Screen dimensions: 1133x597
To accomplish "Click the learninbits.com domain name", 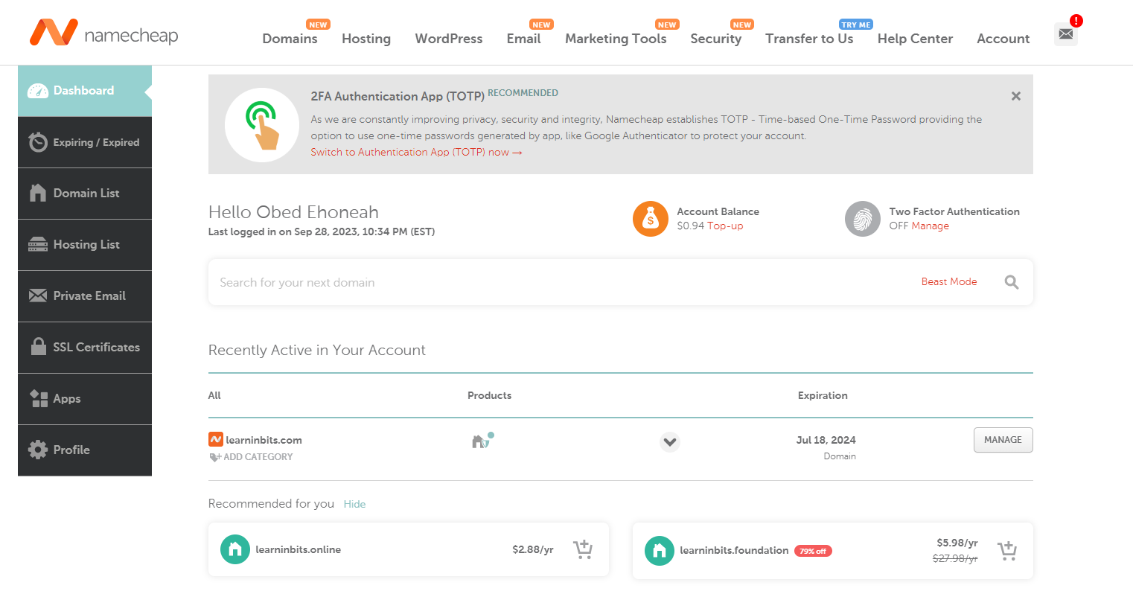I will 264,440.
